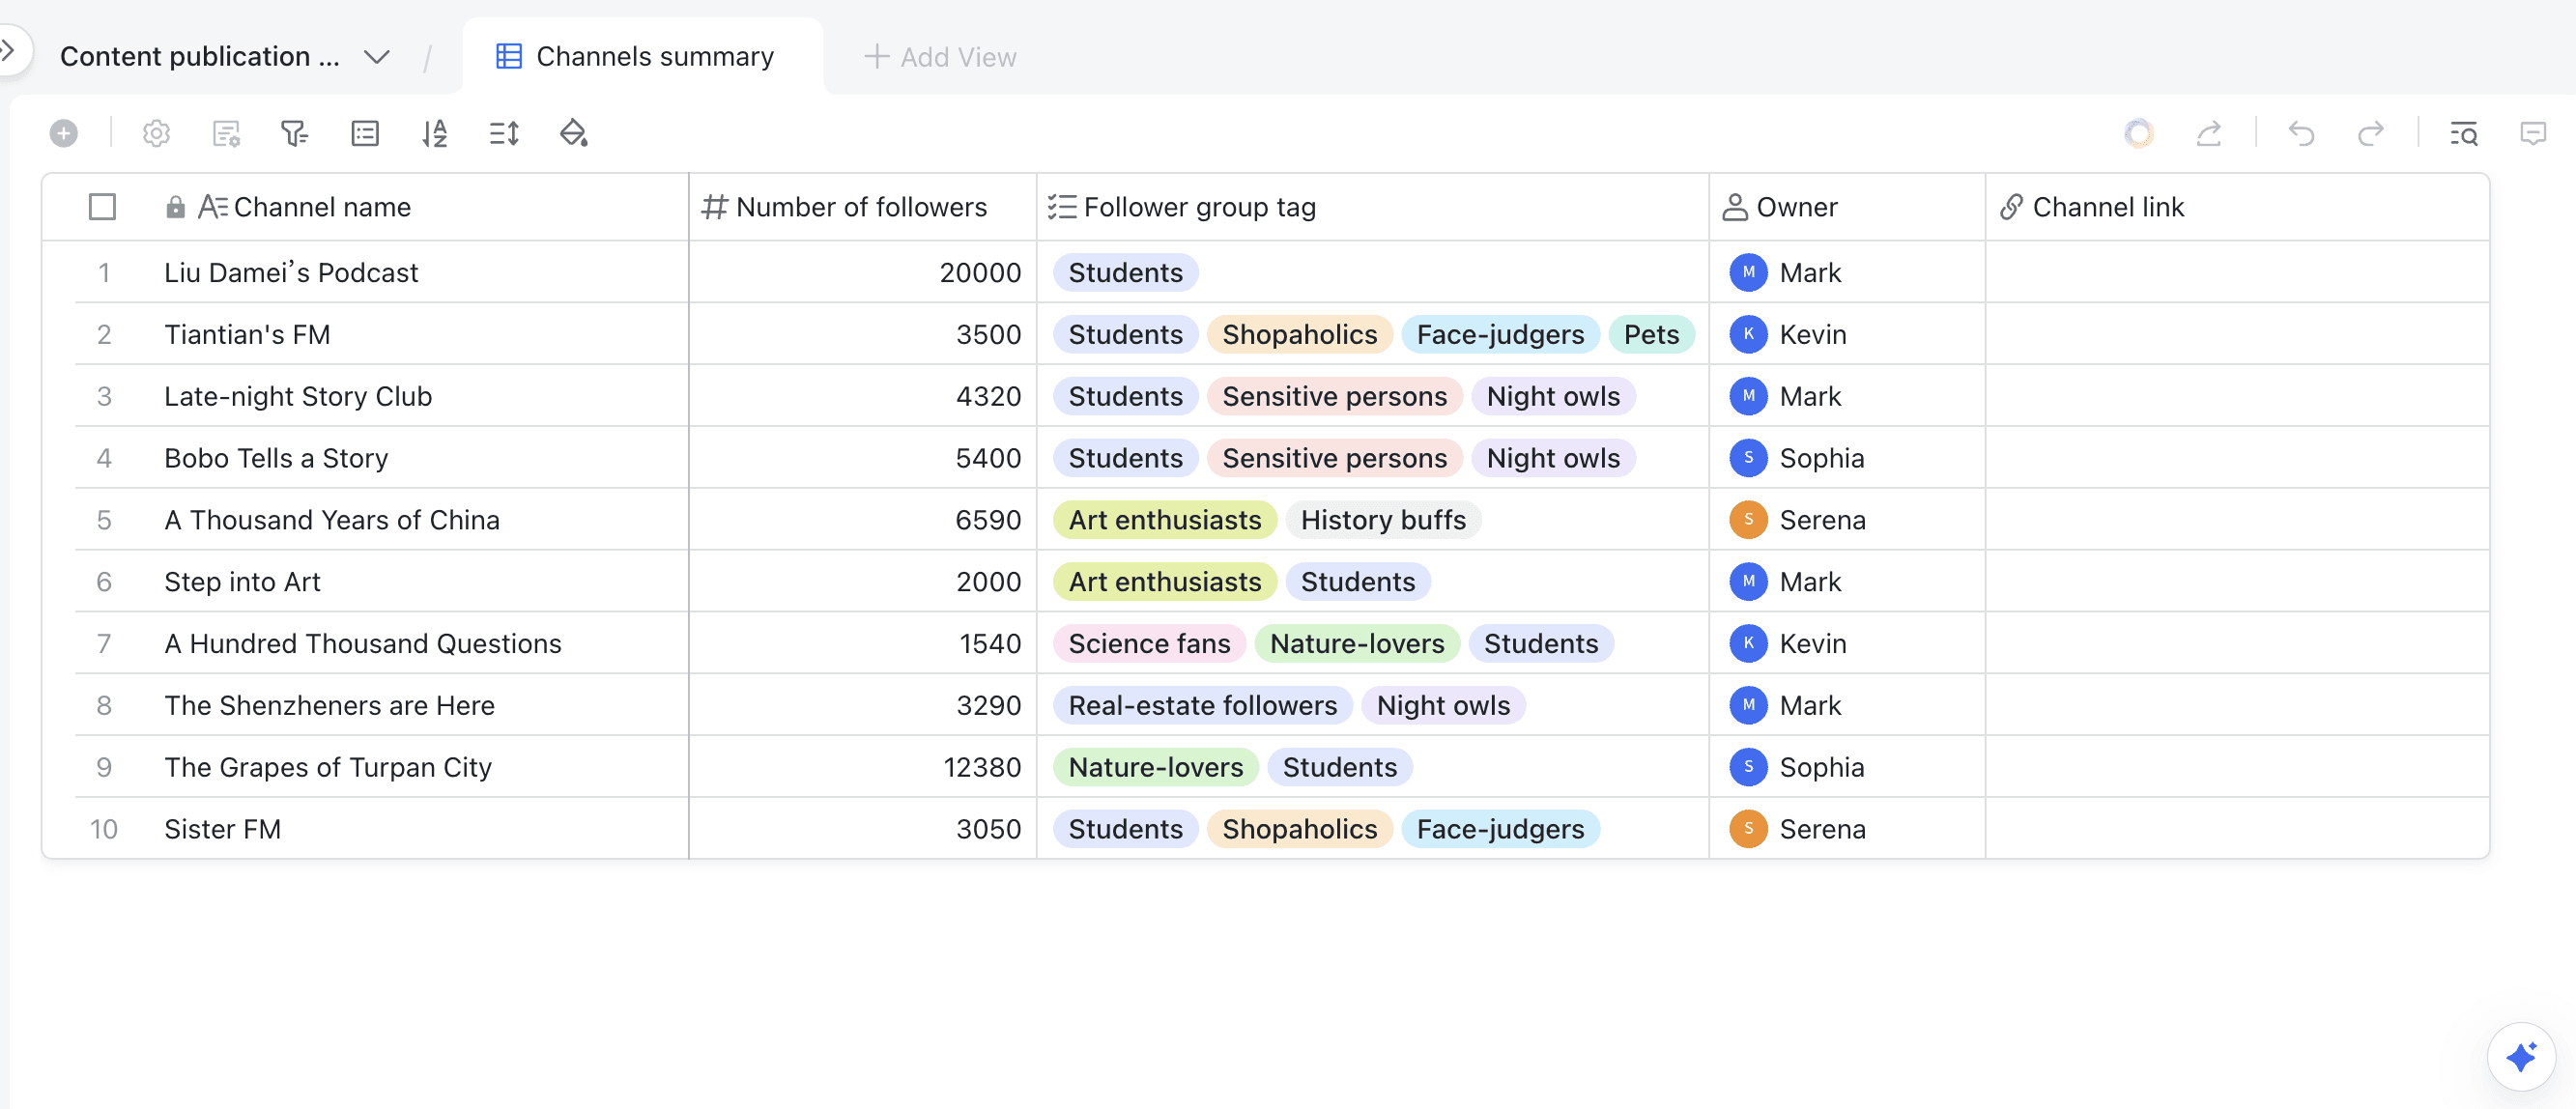Expand the left sidebar chevron
Viewport: 2576px width, 1109px height.
8,49
